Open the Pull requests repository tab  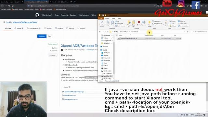pyautogui.click(x=33, y=28)
